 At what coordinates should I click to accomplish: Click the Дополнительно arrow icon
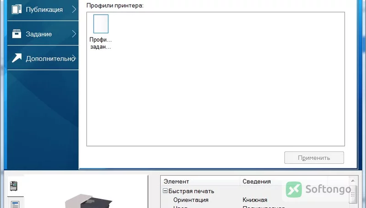16,58
